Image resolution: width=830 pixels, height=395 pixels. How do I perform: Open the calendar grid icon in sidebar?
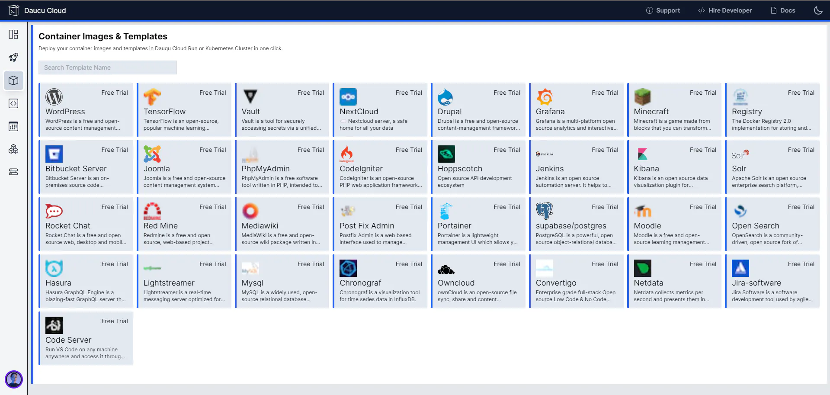tap(13, 126)
